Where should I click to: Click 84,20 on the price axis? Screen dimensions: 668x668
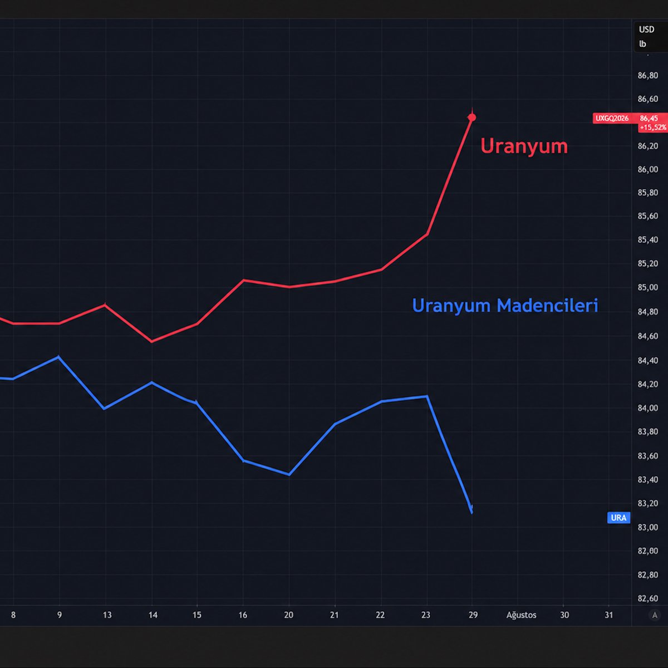[x=648, y=384]
